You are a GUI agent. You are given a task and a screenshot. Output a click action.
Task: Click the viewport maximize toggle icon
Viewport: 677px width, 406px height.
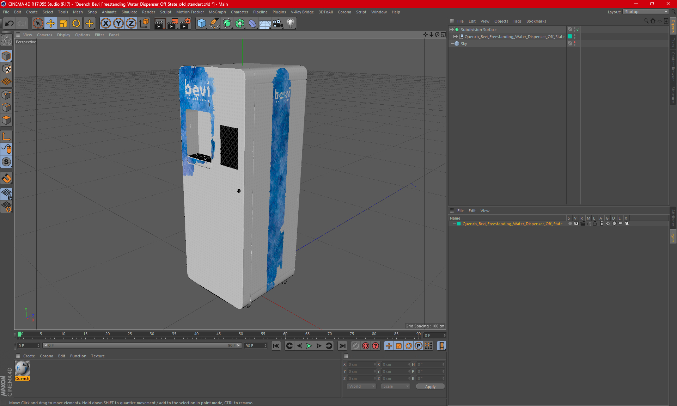pyautogui.click(x=443, y=35)
